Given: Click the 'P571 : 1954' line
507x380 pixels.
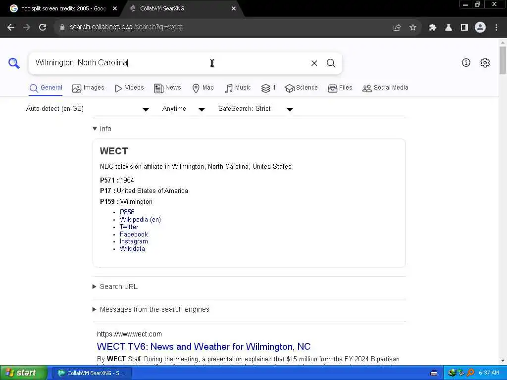Looking at the screenshot, I should point(117,180).
